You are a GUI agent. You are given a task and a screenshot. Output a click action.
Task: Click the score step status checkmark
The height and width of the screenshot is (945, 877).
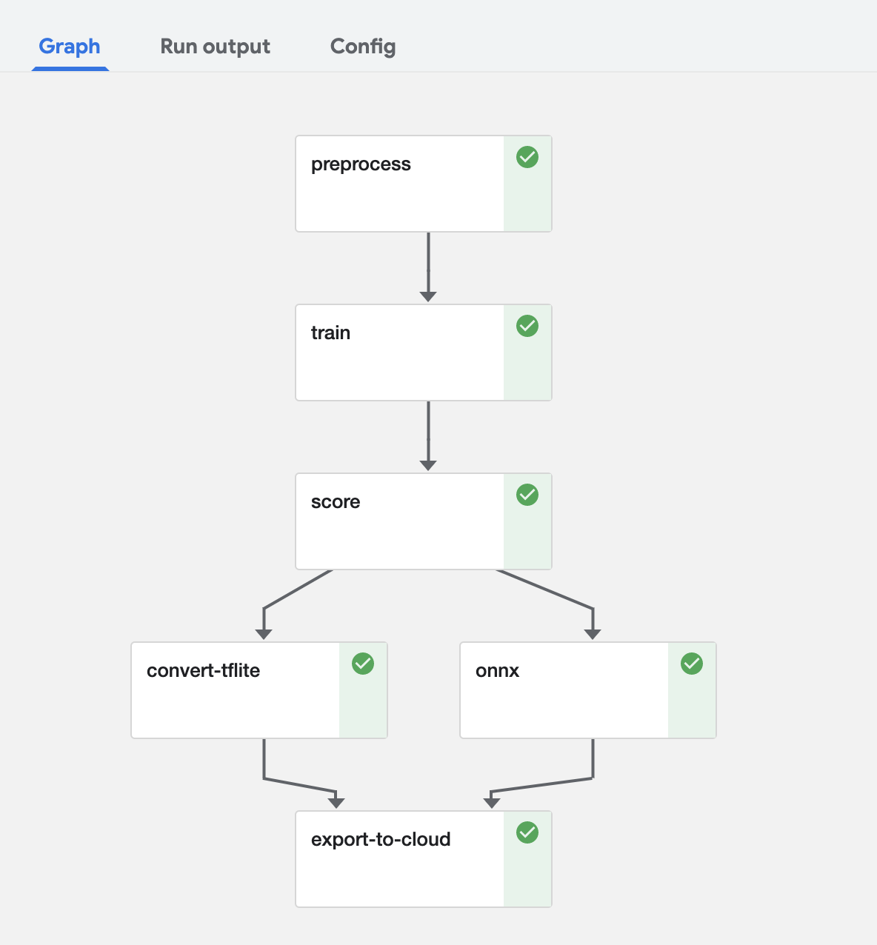(527, 495)
